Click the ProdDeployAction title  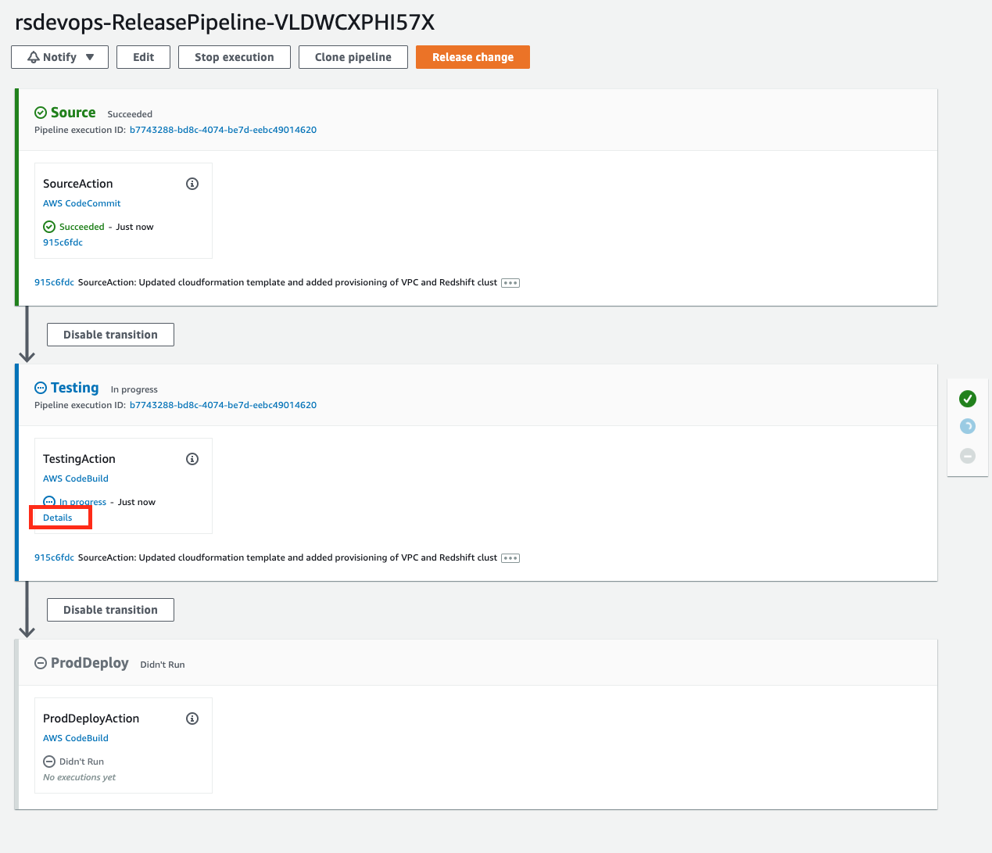91,719
